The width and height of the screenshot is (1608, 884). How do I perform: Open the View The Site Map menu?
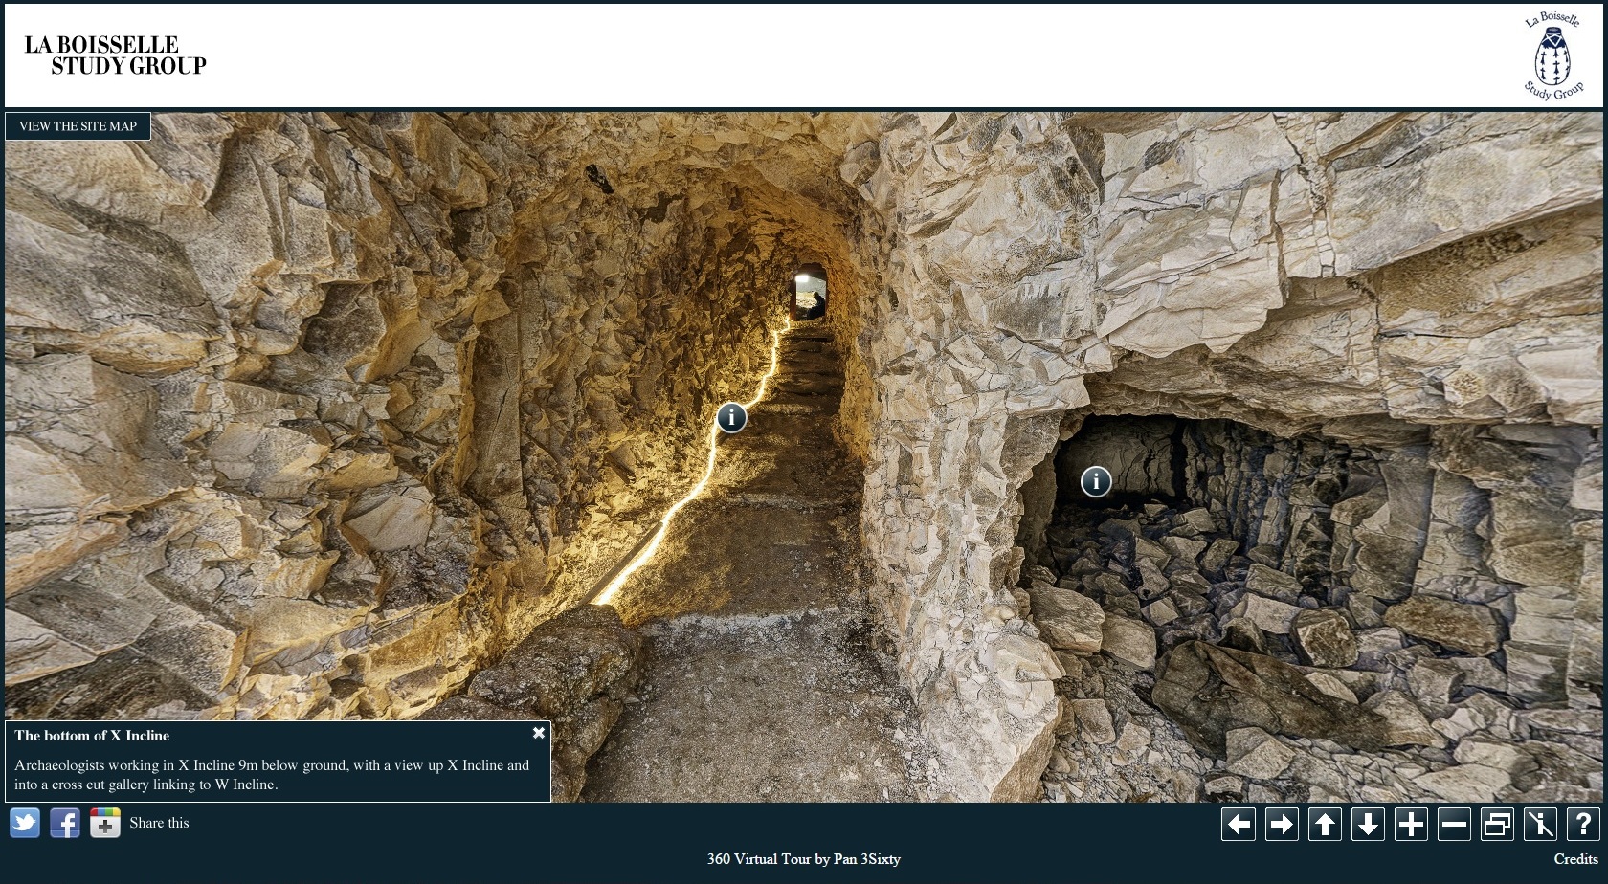point(78,126)
